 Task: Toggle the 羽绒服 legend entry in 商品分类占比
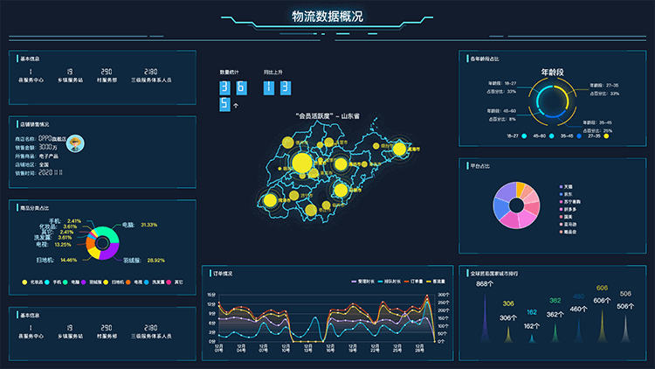pyautogui.click(x=91, y=282)
